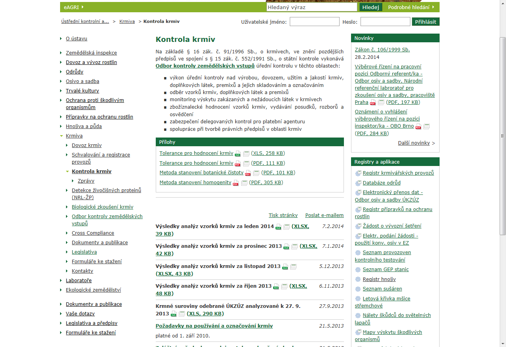
Task: Open details icon next to XLS, 258 KB
Action: click(246, 153)
